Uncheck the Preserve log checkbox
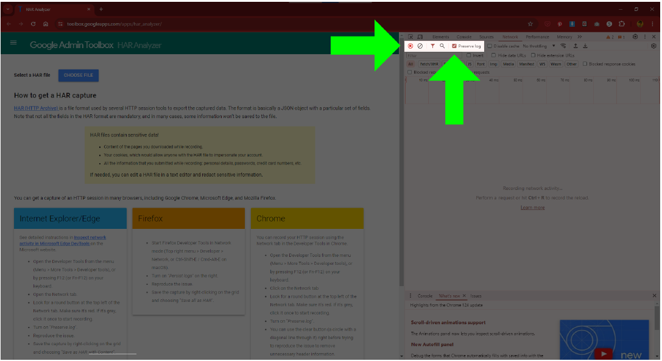The width and height of the screenshot is (662, 361). point(454,46)
